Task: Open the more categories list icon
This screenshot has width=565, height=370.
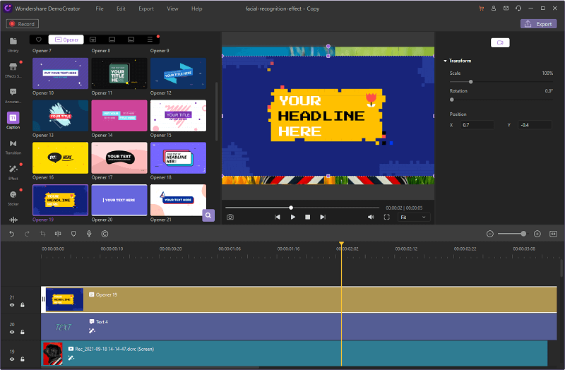Action: (x=150, y=40)
